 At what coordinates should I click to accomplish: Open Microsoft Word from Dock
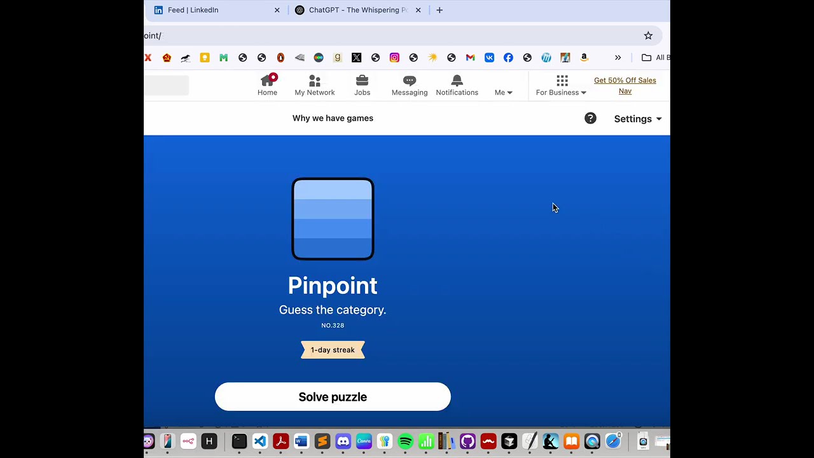coord(301,441)
